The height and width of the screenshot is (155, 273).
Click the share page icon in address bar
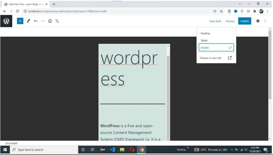tap(215, 11)
